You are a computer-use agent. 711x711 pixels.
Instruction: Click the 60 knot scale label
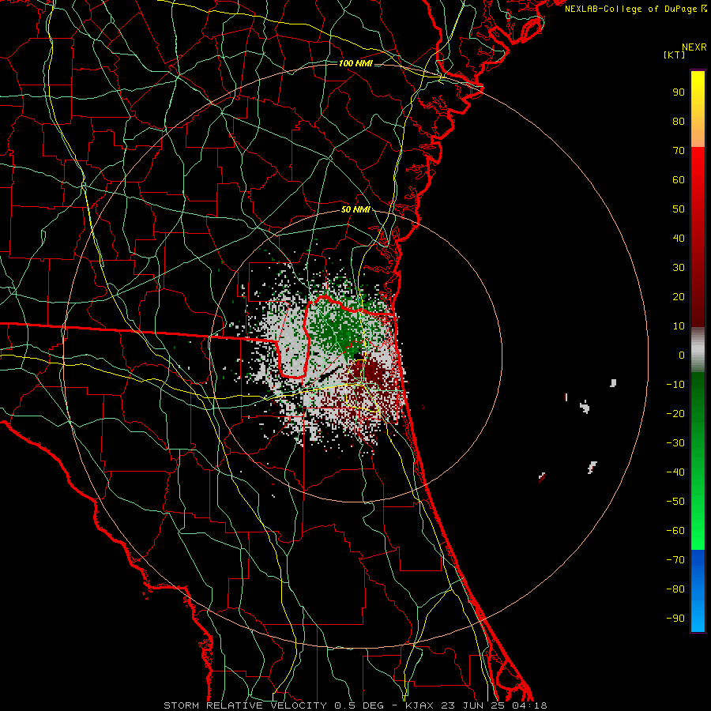(x=679, y=179)
